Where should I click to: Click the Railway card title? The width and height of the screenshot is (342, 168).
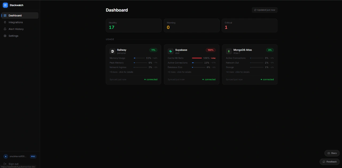(122, 50)
